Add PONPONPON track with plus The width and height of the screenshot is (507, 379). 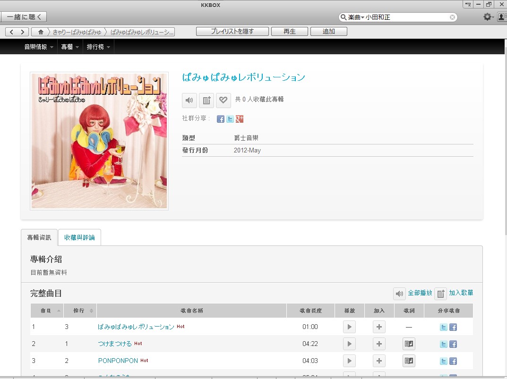(379, 361)
